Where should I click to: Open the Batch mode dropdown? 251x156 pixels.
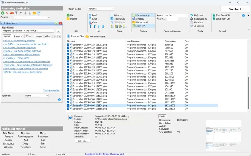coord(101,9)
